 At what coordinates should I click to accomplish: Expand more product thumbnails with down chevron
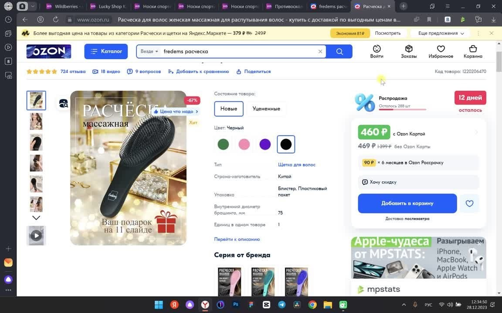36,217
